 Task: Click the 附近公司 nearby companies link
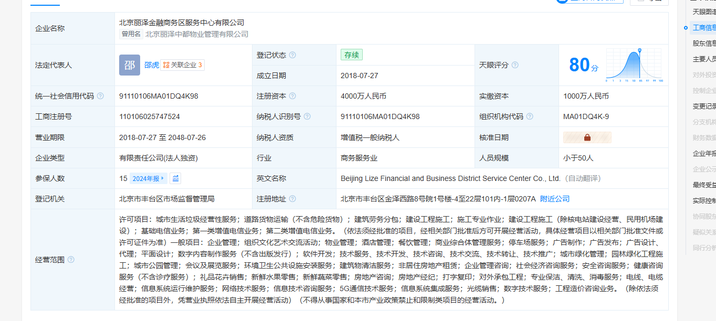[x=555, y=199]
